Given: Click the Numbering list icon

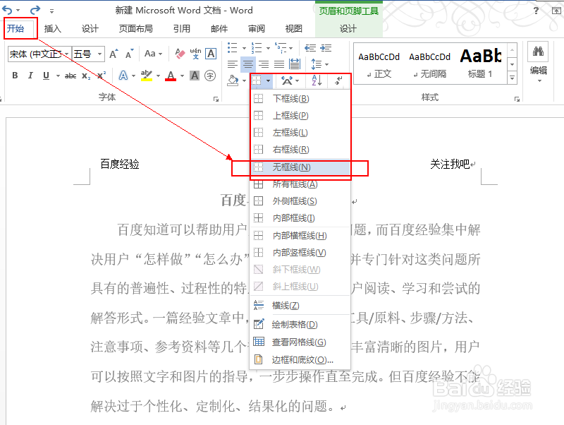Looking at the screenshot, I should [x=257, y=47].
